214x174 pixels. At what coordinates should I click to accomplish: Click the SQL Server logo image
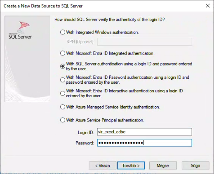pyautogui.click(x=20, y=30)
